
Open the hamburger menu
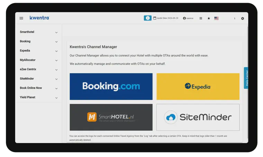coord(21,18)
